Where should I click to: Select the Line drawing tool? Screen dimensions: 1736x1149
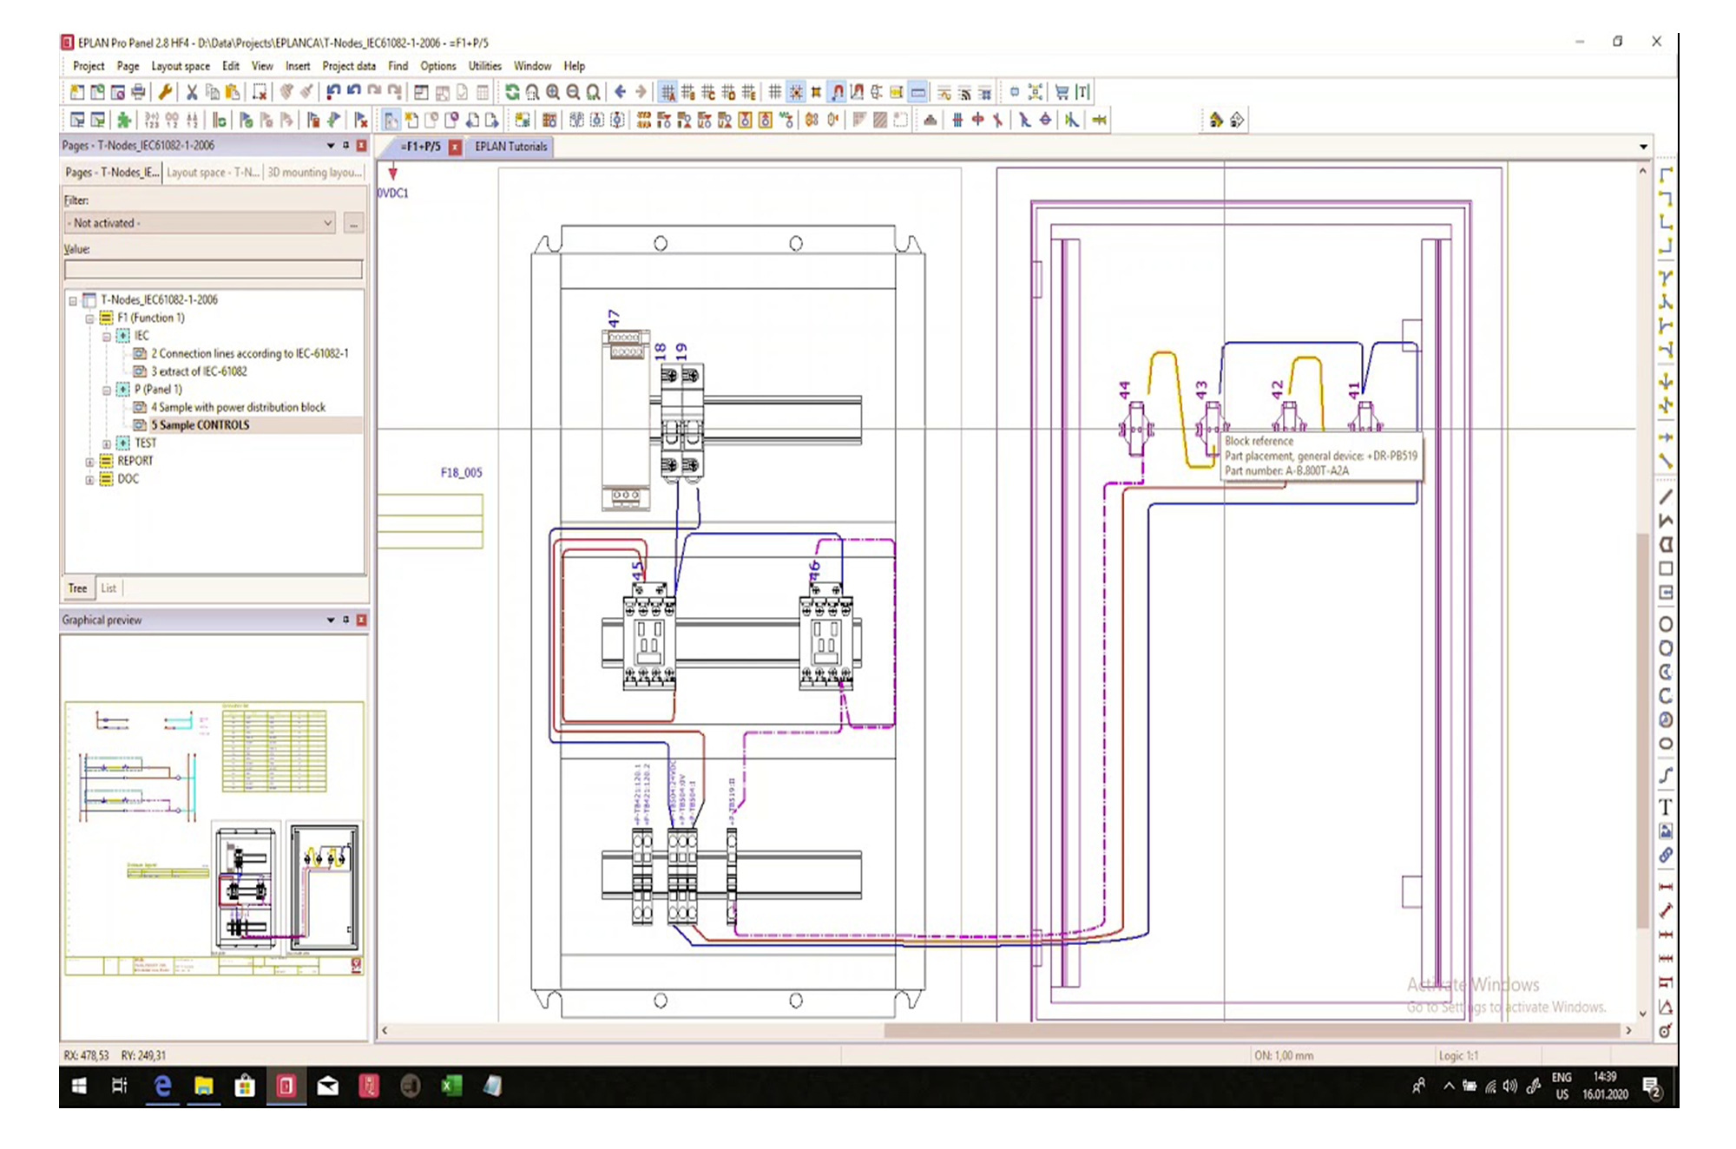tap(1666, 496)
